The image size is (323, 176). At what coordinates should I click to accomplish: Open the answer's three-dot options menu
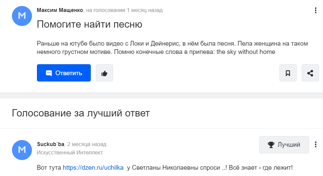pyautogui.click(x=316, y=144)
